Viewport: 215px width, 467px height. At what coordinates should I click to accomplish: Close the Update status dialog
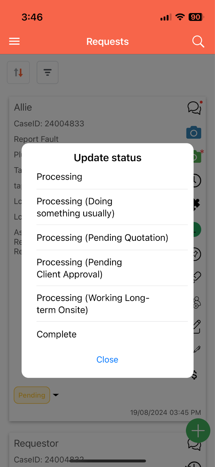(x=107, y=360)
